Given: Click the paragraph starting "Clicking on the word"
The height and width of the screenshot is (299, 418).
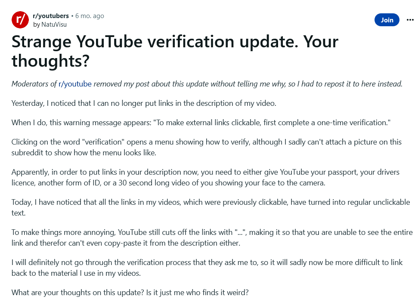Looking at the screenshot, I should click(x=206, y=148).
